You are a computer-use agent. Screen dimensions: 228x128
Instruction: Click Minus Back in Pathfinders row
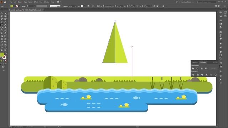215,75
